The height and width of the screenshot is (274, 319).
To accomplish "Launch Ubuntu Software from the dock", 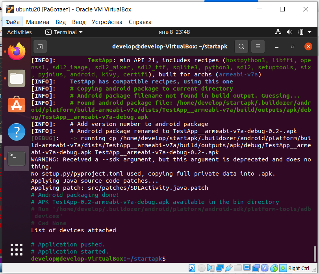I will [17, 105].
